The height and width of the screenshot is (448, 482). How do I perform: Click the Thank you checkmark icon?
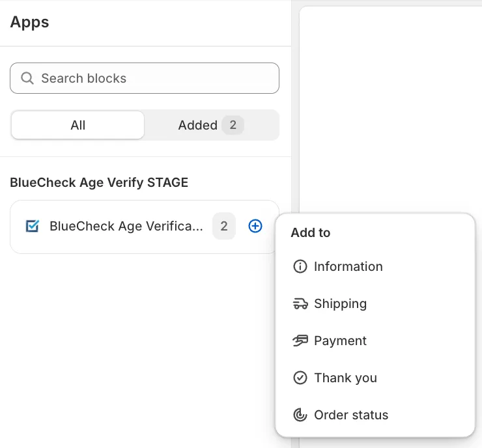coord(300,378)
